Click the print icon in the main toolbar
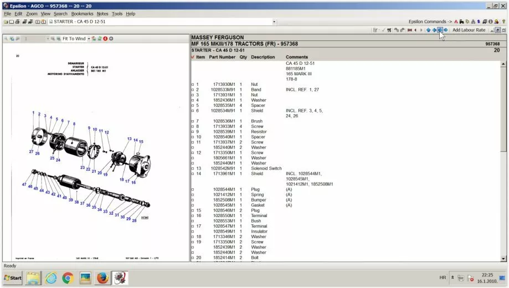The height and width of the screenshot is (288, 509). [x=17, y=22]
